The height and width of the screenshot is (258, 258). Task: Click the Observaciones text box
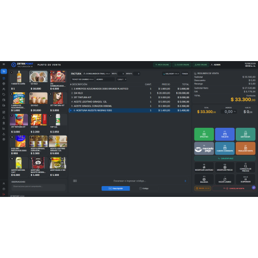coord(38,187)
